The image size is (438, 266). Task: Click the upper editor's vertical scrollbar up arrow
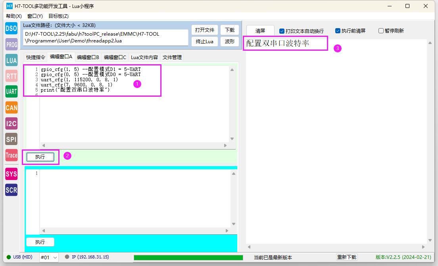[232, 70]
